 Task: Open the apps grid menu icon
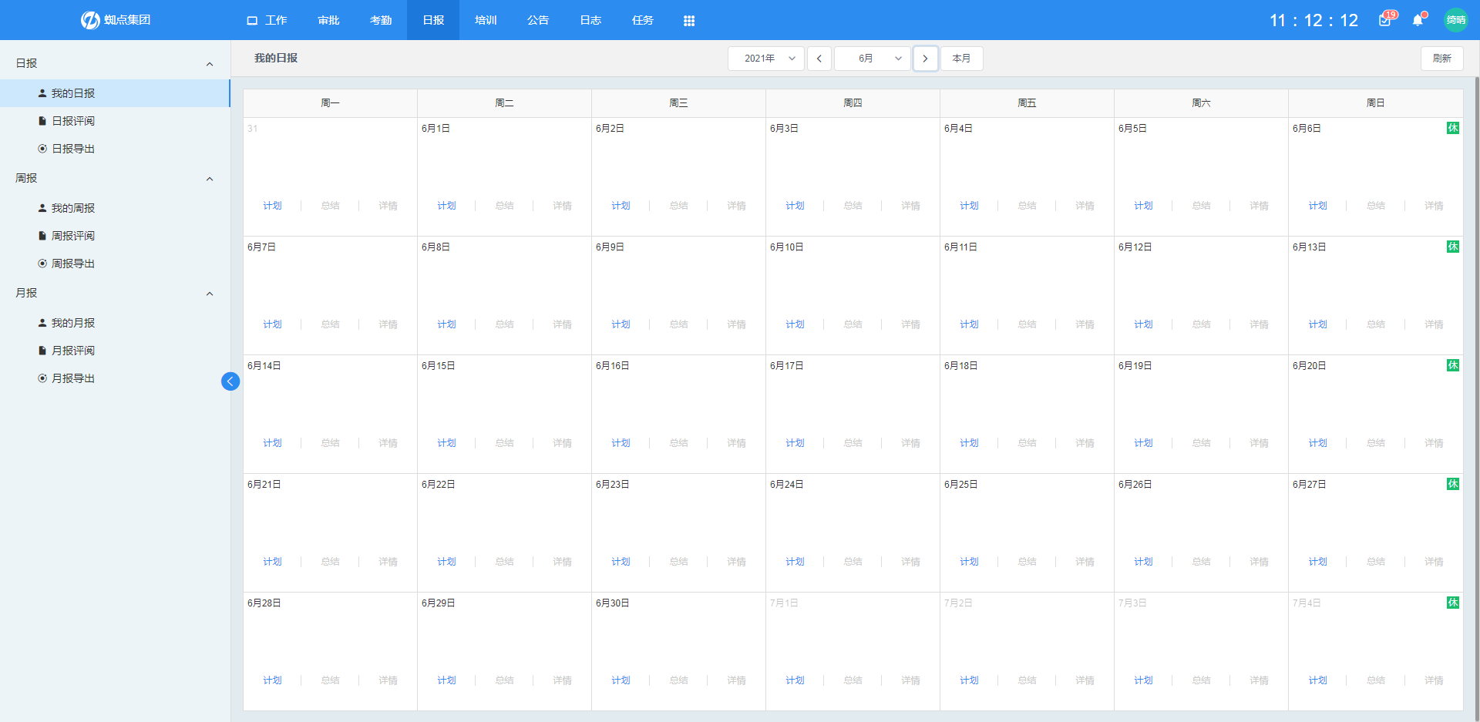click(689, 21)
